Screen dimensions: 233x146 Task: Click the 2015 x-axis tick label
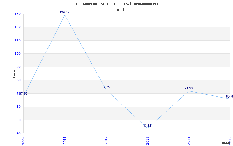pos(230,140)
